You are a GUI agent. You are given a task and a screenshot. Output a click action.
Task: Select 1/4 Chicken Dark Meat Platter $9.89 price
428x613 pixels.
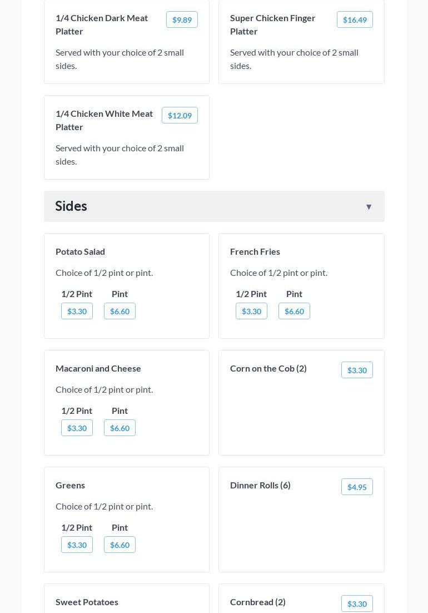click(182, 20)
